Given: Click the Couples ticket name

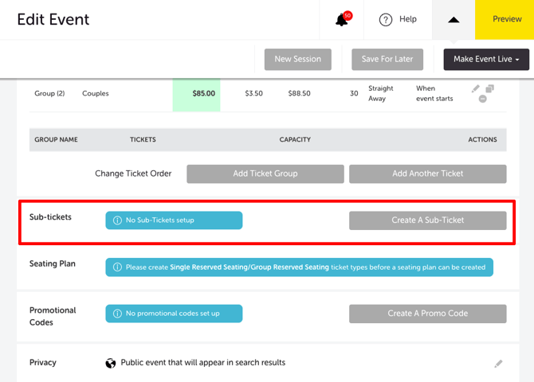Looking at the screenshot, I should (96, 93).
